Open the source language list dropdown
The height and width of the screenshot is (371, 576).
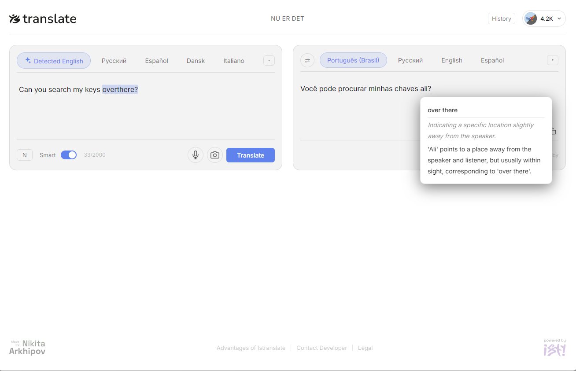269,60
